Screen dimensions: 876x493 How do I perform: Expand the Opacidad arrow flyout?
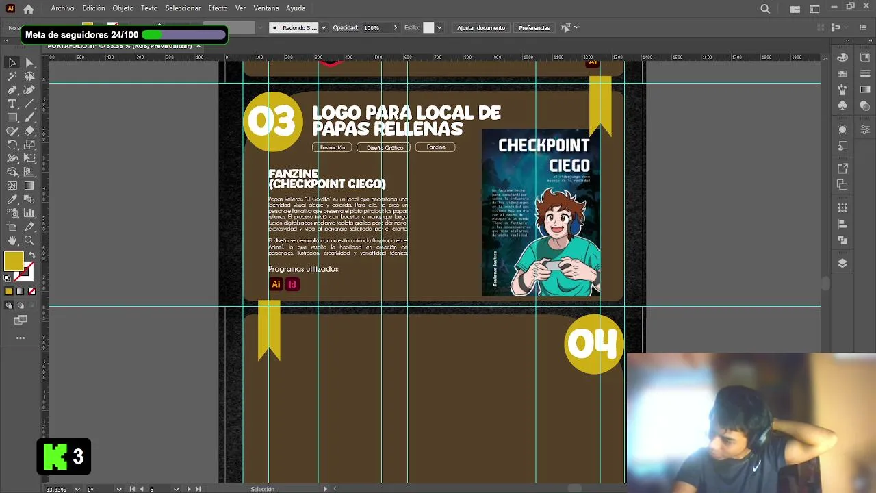point(395,28)
